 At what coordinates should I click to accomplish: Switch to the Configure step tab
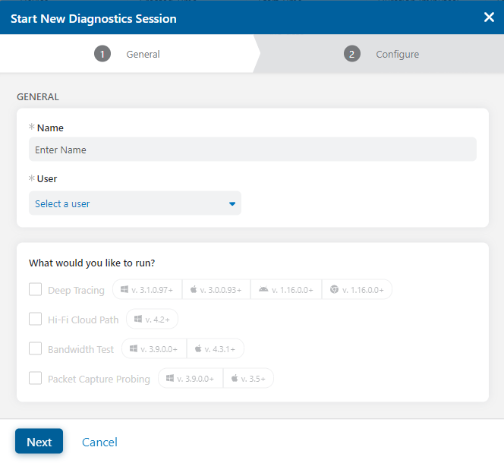pyautogui.click(x=381, y=54)
